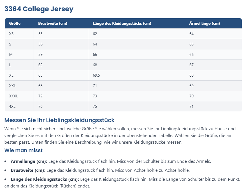The image size is (246, 190).
Task: Select the 4XL chest width value 76
Action: (x=41, y=106)
